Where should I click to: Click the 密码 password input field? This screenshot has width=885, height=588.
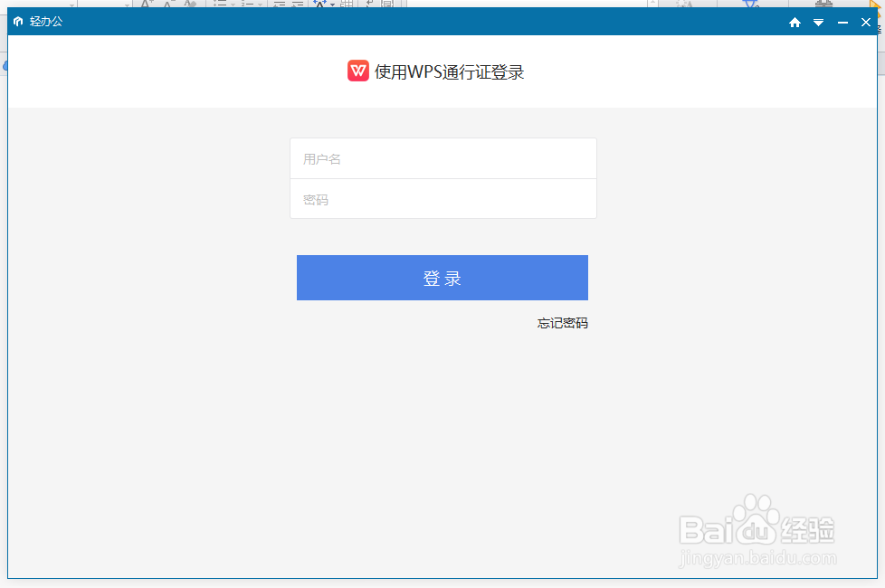click(x=442, y=199)
